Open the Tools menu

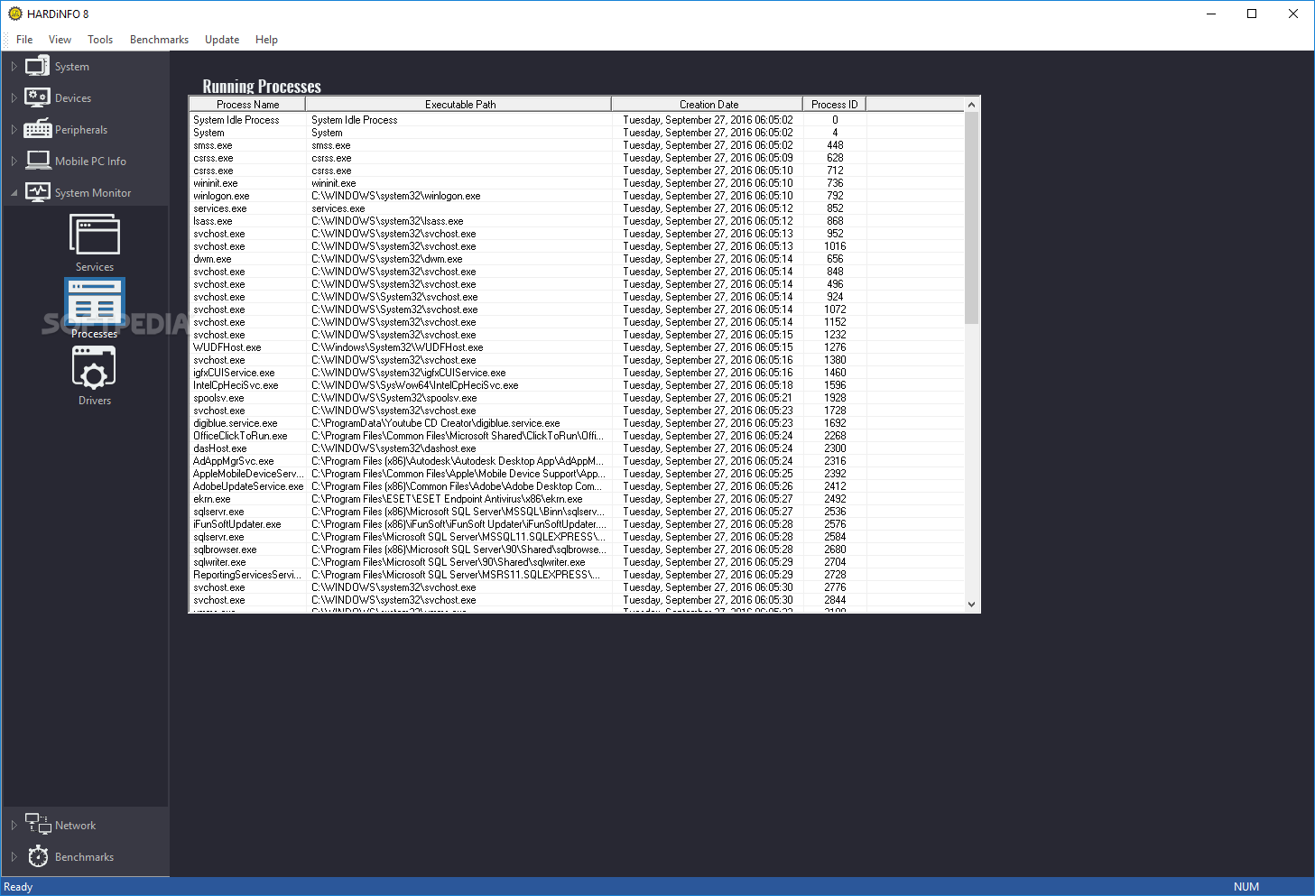pos(100,40)
